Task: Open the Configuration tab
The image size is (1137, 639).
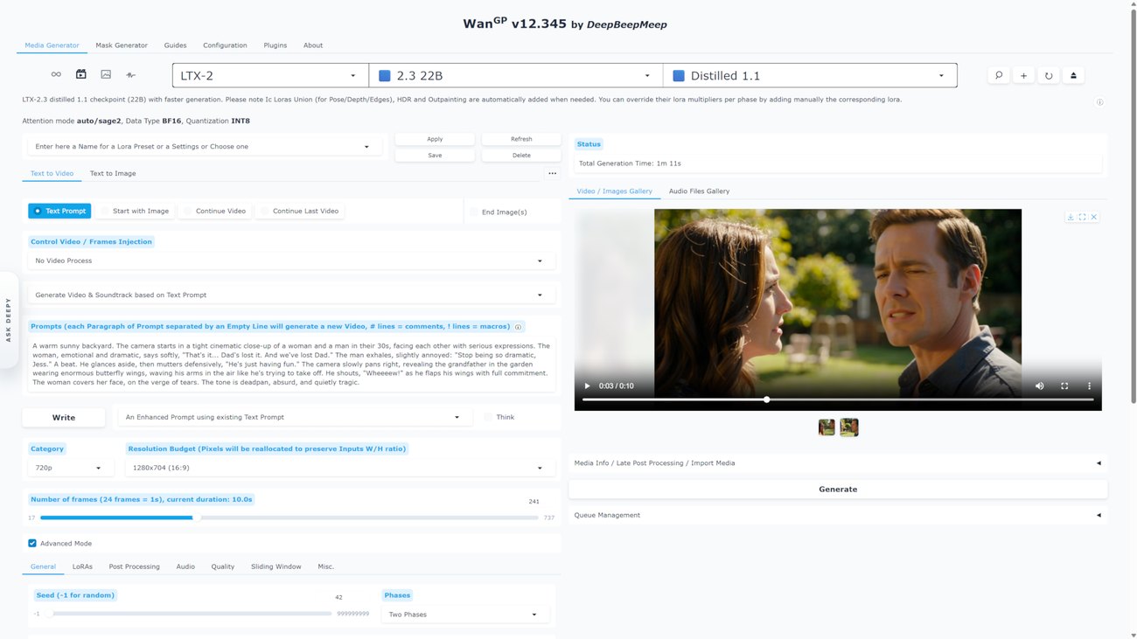Action: (225, 45)
